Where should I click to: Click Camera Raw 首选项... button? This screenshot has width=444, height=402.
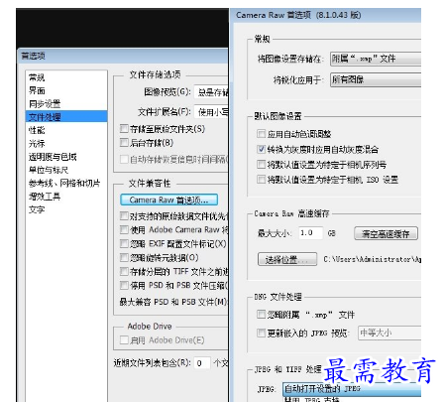pos(168,200)
